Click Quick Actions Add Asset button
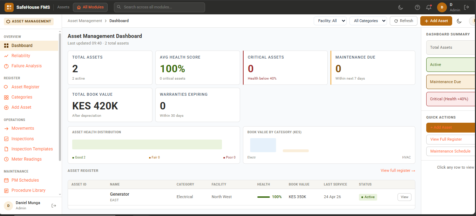The width and height of the screenshot is (476, 216). click(x=451, y=128)
